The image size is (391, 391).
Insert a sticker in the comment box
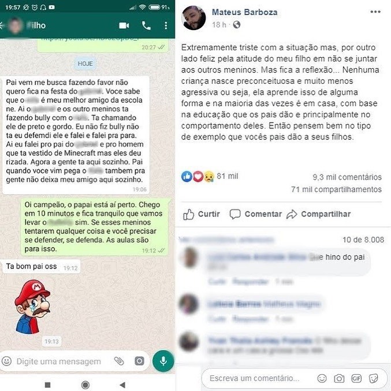coord(373,378)
